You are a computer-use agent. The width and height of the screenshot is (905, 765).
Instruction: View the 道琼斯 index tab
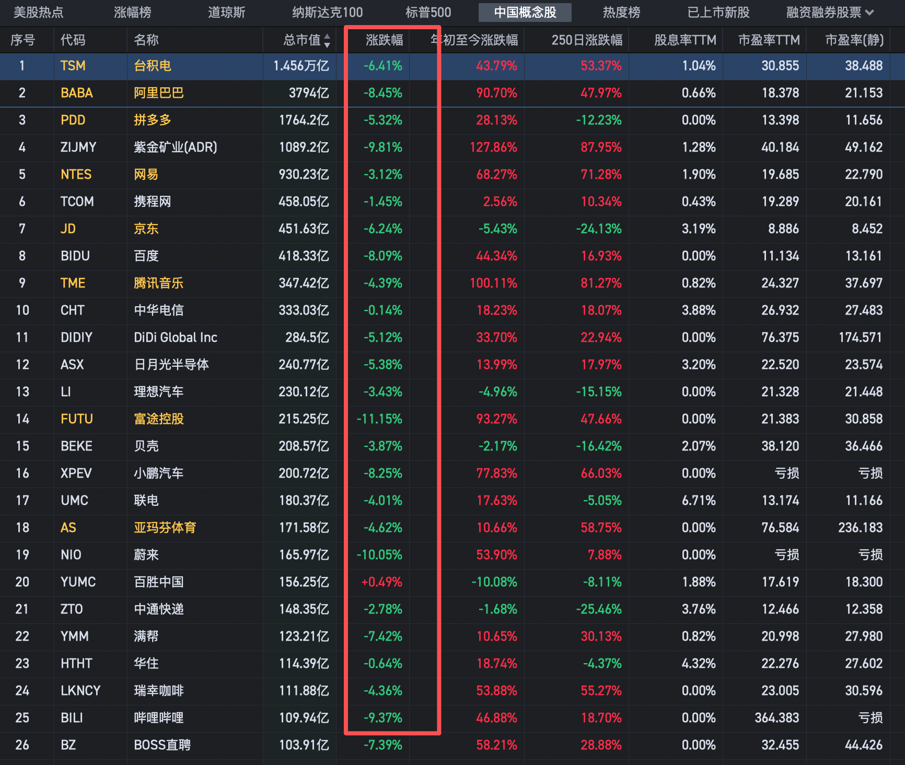coord(227,12)
